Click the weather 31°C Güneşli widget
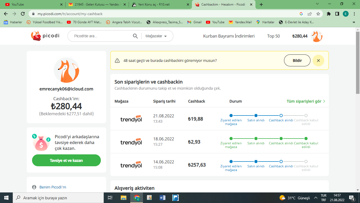360x203 pixels. 295,198
